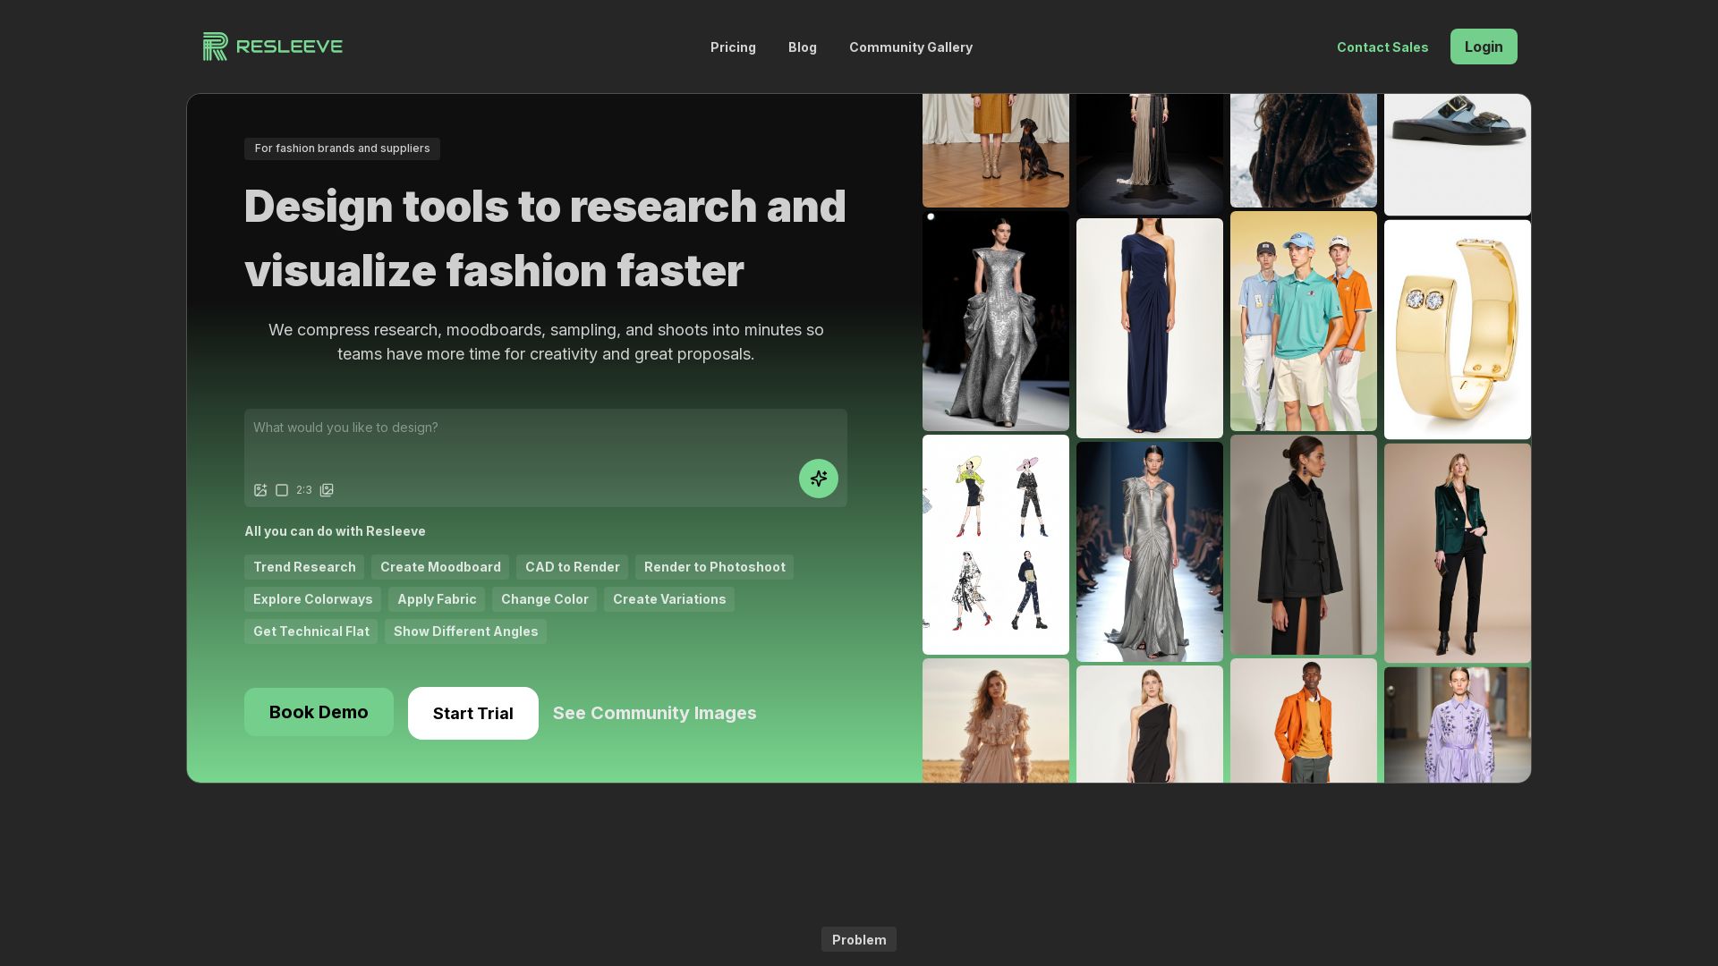Image resolution: width=1718 pixels, height=966 pixels.
Task: Open Community Gallery in navigation
Action: (910, 47)
